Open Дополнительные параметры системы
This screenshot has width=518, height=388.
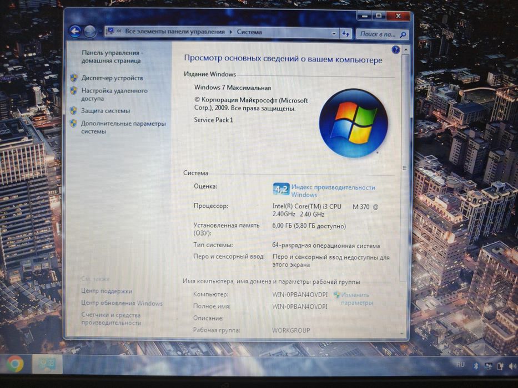click(123, 127)
